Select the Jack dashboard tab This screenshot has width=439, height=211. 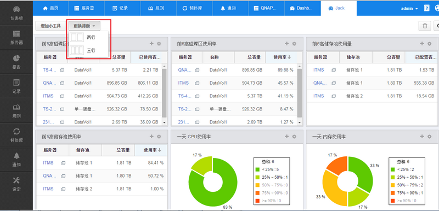pos(339,8)
